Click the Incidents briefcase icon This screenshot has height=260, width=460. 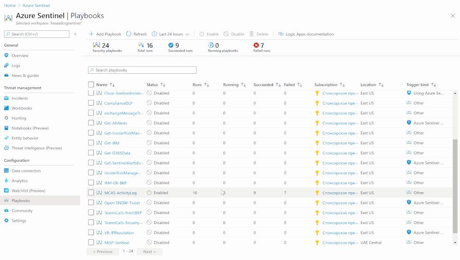6,98
